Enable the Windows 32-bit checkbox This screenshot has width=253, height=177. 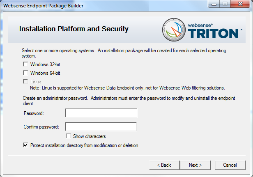click(x=25, y=64)
